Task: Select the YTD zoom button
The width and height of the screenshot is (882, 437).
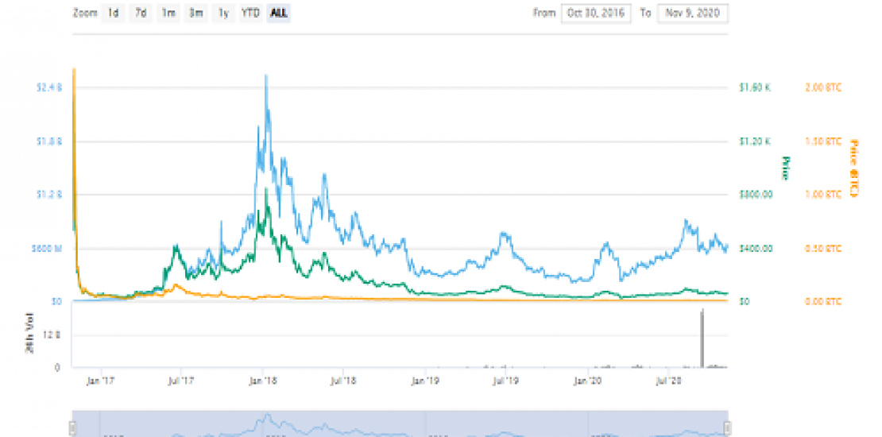Action: point(250,14)
